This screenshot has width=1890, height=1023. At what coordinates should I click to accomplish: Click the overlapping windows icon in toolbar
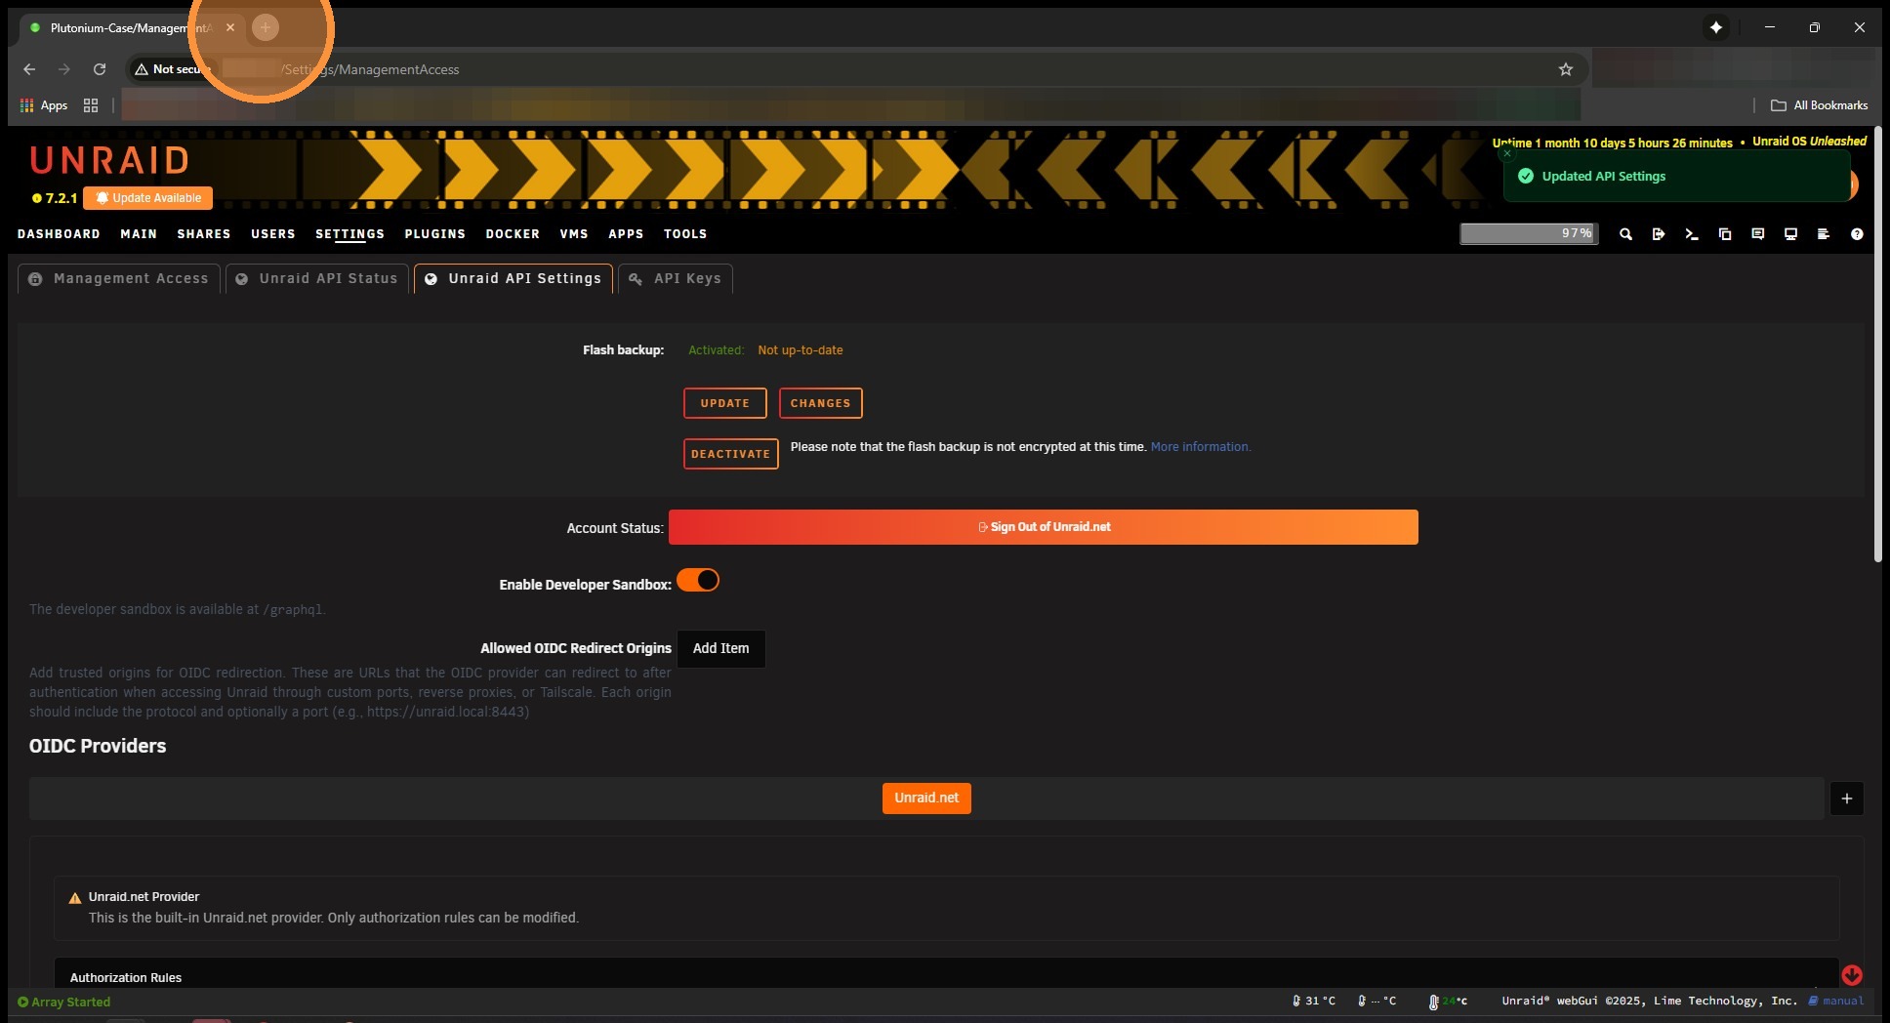(x=1725, y=234)
